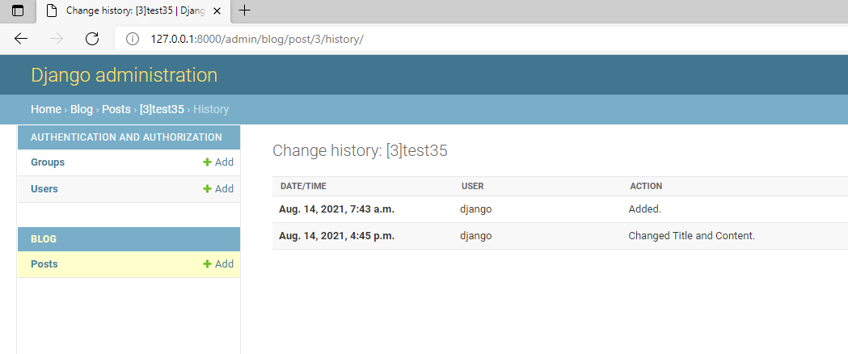
Task: Click the browser back arrow
Action: pyautogui.click(x=21, y=38)
